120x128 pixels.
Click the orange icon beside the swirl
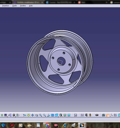[108, 115]
